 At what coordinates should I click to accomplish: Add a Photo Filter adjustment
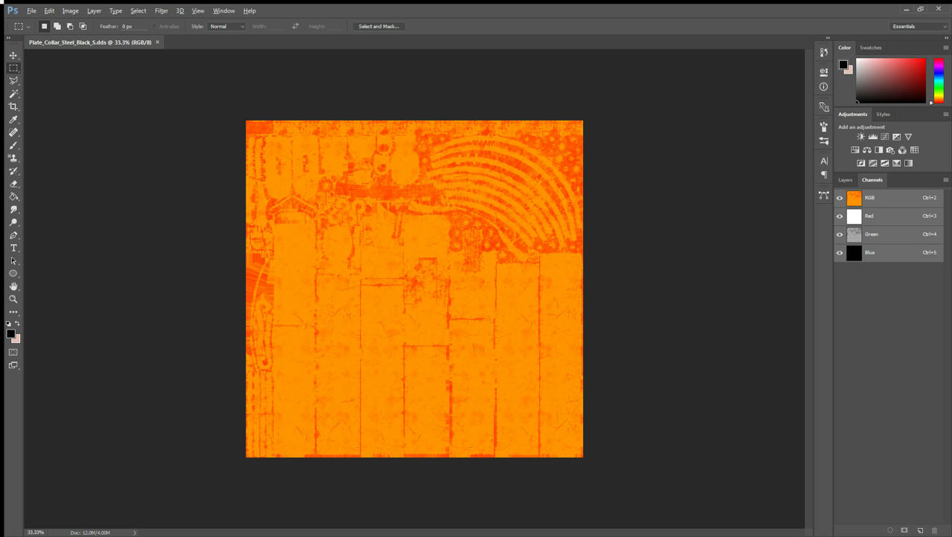click(x=890, y=150)
